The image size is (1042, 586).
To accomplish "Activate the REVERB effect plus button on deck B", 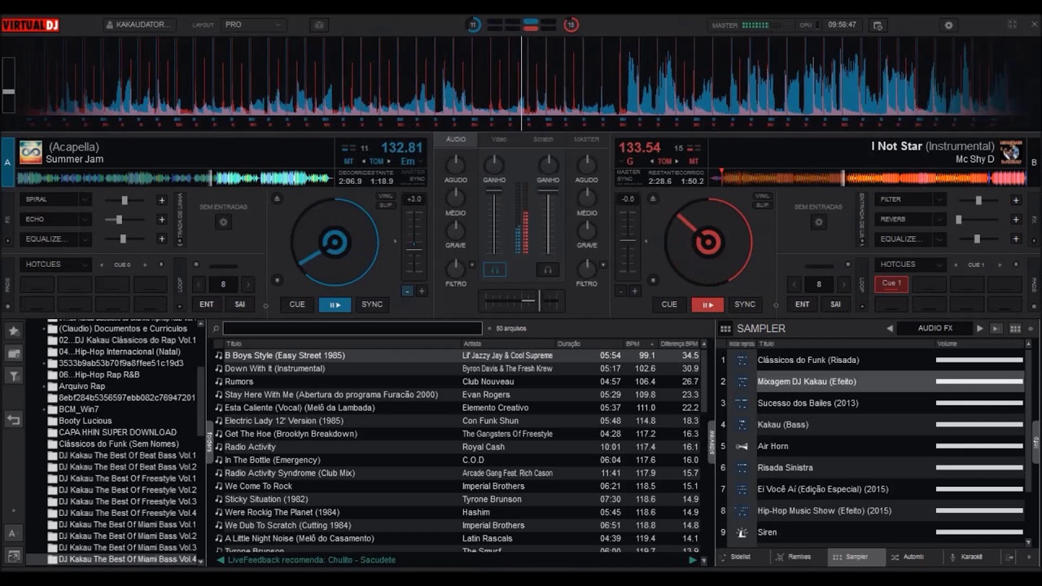I will click(x=1015, y=220).
